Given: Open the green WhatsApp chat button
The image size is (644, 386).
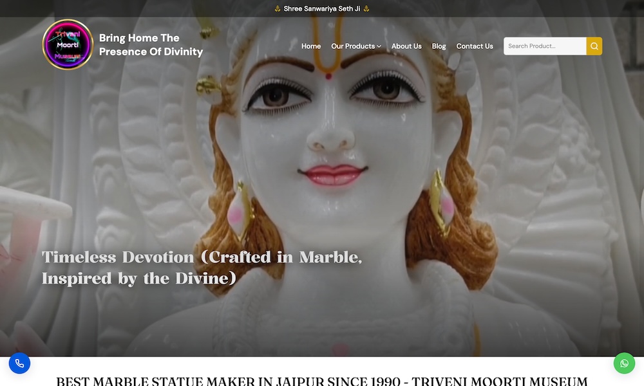Looking at the screenshot, I should (x=624, y=363).
